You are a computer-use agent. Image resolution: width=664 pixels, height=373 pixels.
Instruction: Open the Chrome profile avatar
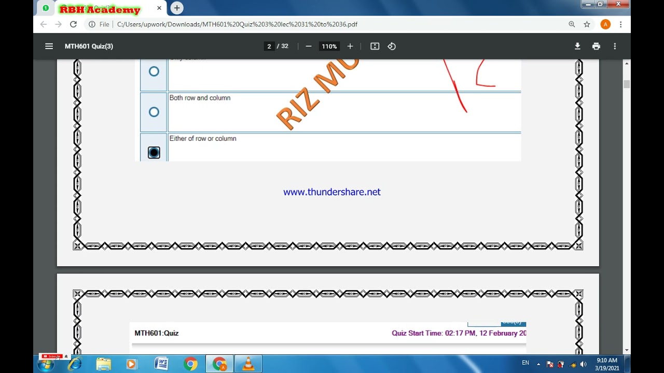(605, 24)
